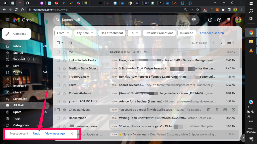
Task: Open the Chrome extensions puzzle icon
Action: pyautogui.click(x=223, y=10)
